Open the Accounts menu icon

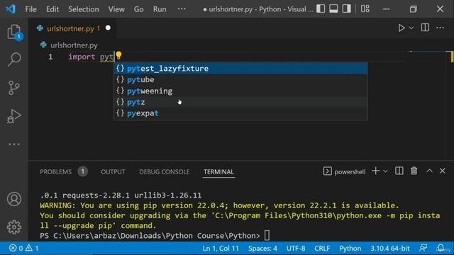[14, 199]
